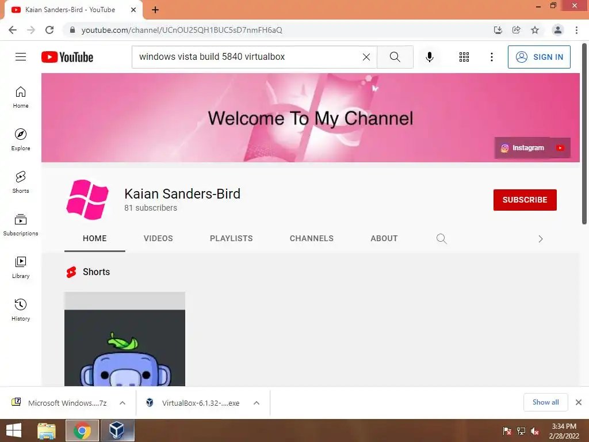Image resolution: width=589 pixels, height=442 pixels.
Task: Open the Discord character Shorts thumbnail
Action: tap(125, 339)
